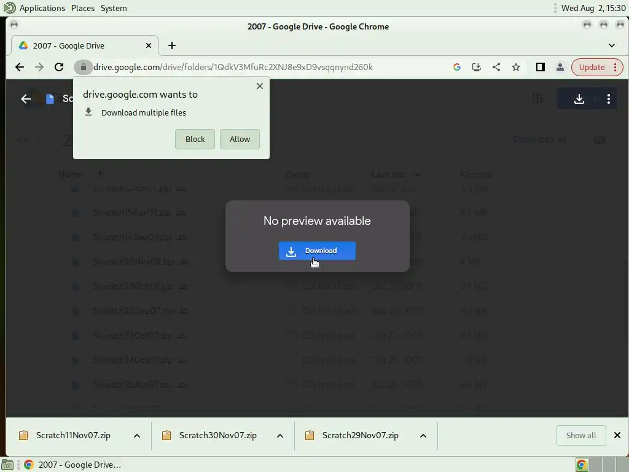
Task: Allow multiple file downloads
Action: [x=240, y=140]
